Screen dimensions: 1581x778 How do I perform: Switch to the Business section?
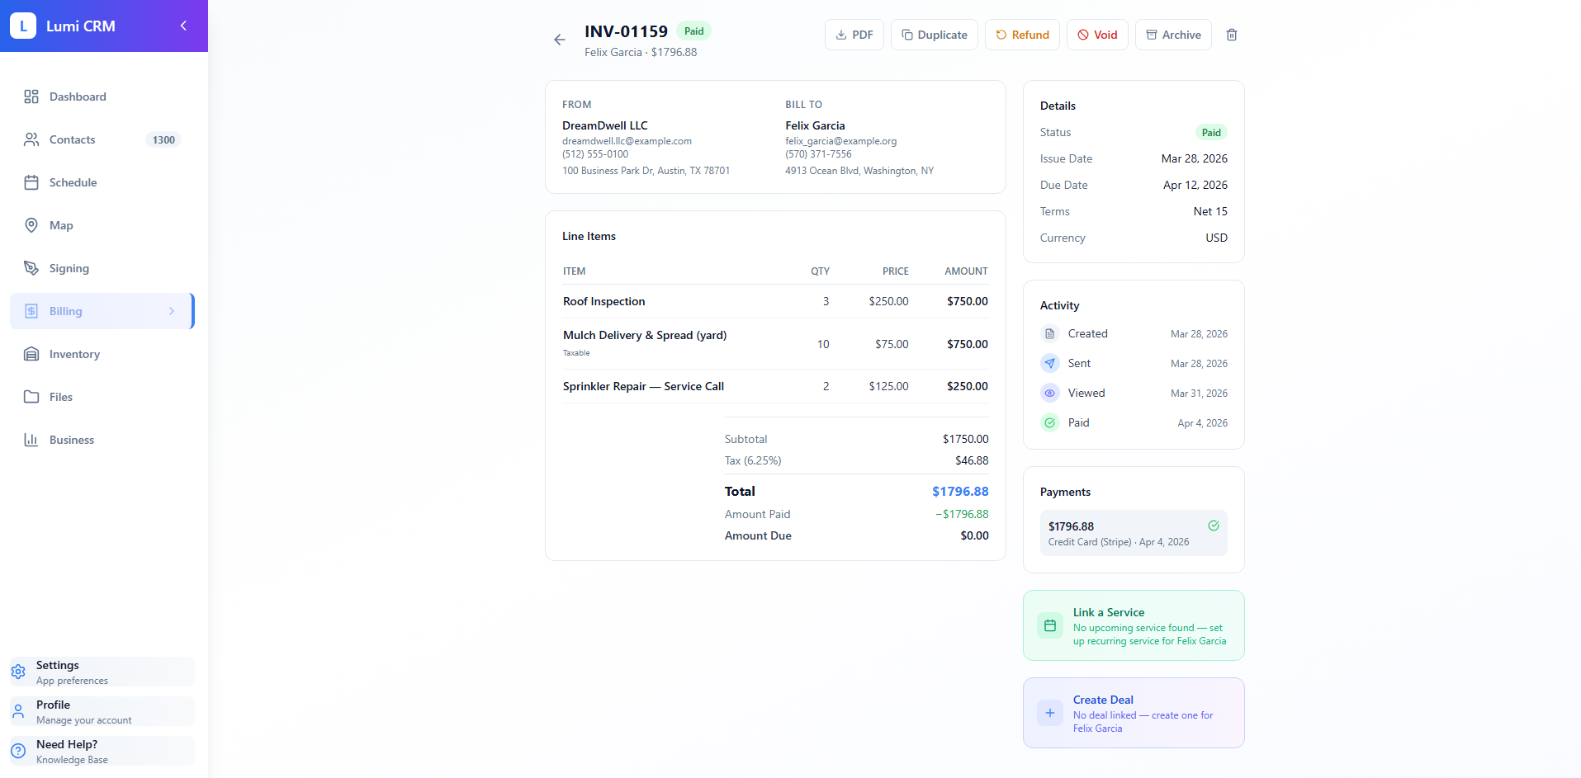click(72, 440)
